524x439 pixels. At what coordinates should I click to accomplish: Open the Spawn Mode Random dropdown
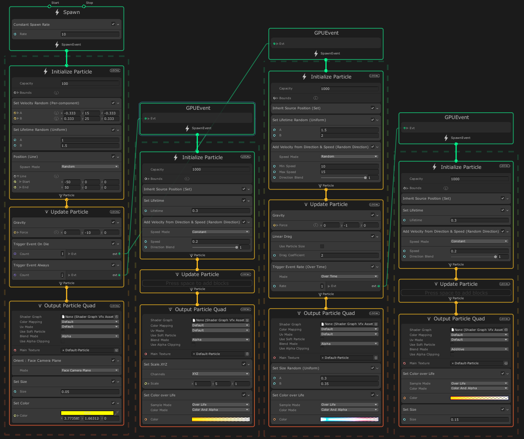(90, 166)
